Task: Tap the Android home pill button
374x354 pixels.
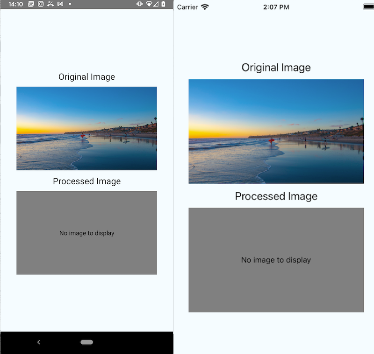Action: point(86,342)
